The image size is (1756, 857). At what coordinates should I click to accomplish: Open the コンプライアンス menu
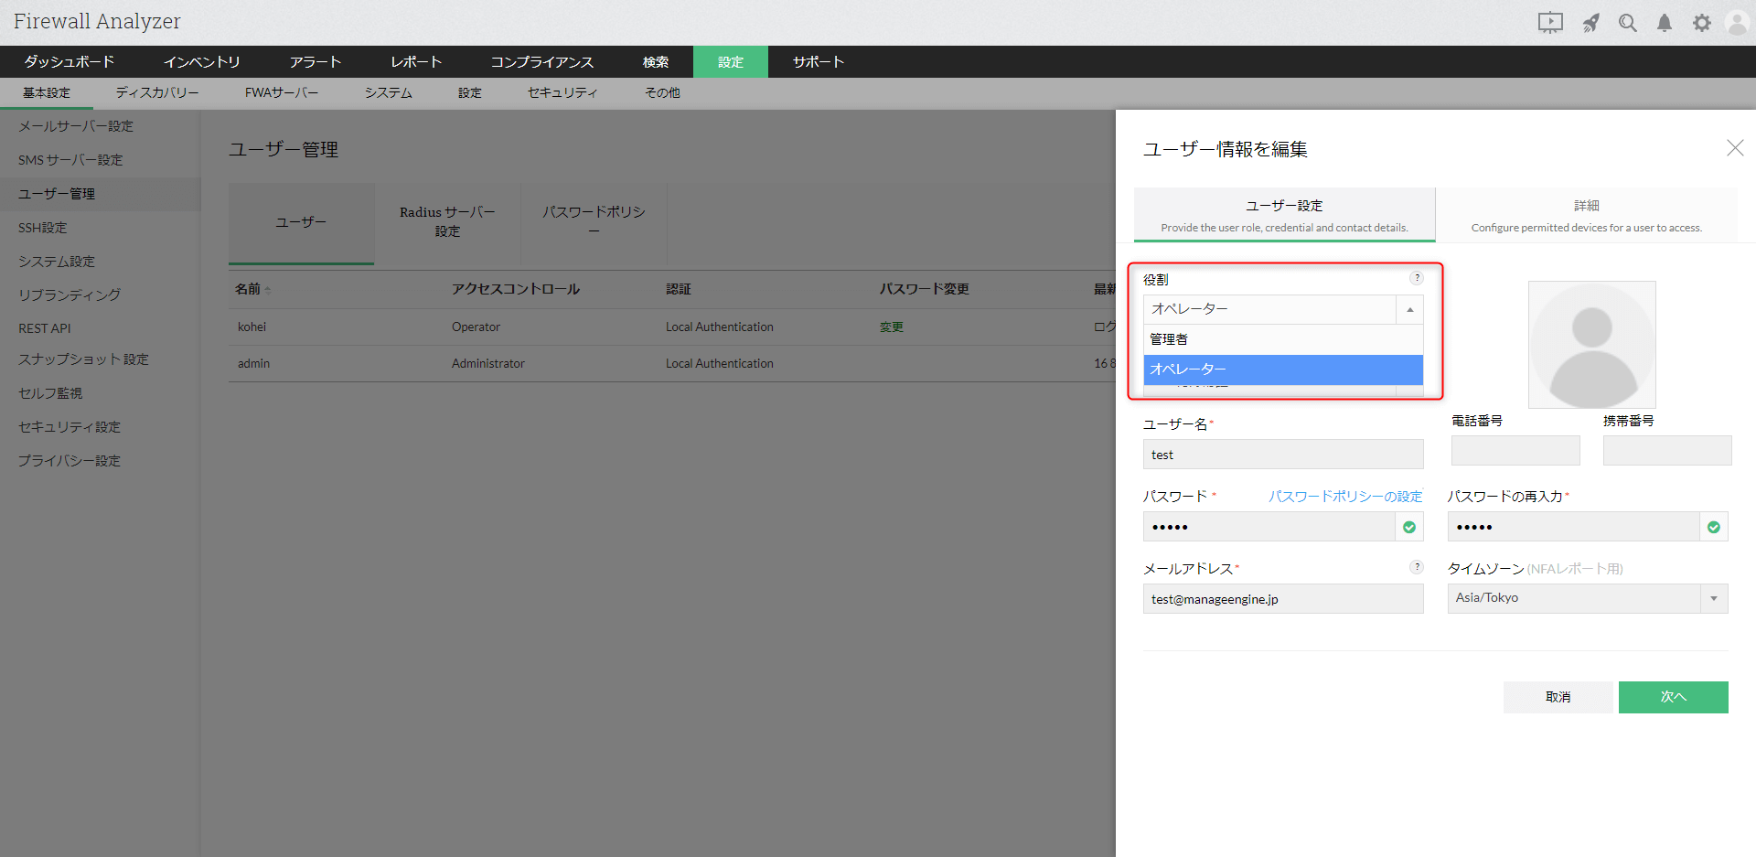point(541,62)
